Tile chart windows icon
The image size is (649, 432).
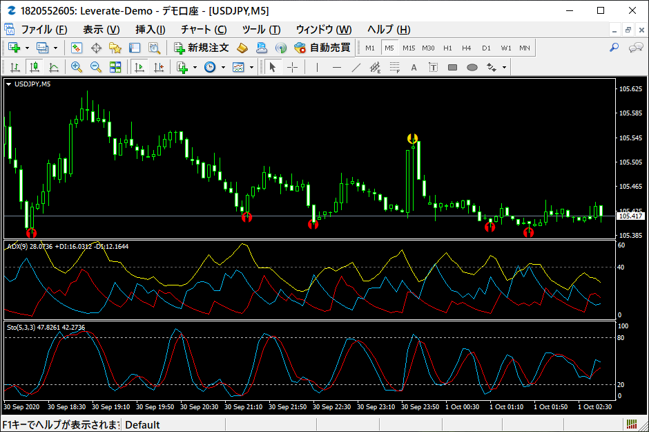tap(115, 67)
